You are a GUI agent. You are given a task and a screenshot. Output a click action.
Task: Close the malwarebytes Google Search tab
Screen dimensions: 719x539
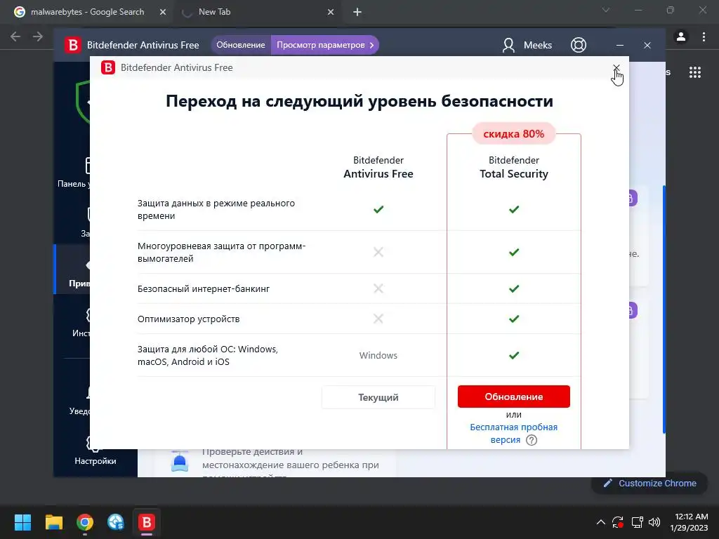pyautogui.click(x=163, y=13)
